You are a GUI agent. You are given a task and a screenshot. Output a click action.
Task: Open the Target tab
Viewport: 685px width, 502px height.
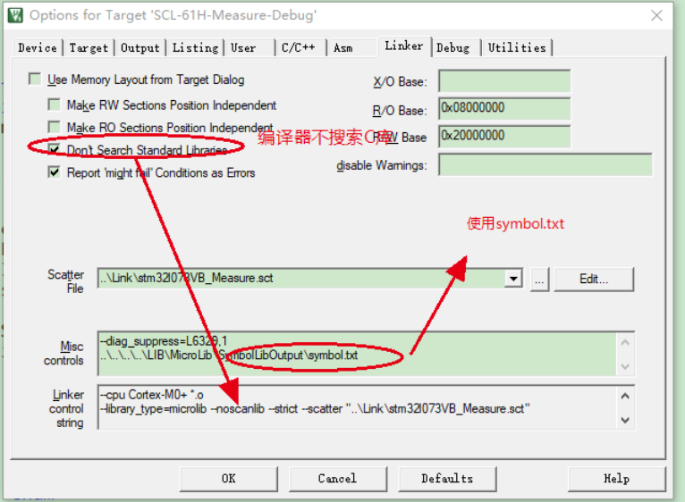89,47
